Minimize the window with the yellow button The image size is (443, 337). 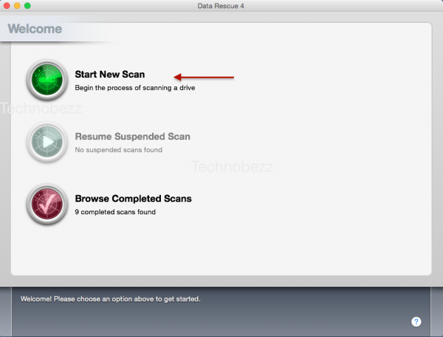[x=17, y=6]
